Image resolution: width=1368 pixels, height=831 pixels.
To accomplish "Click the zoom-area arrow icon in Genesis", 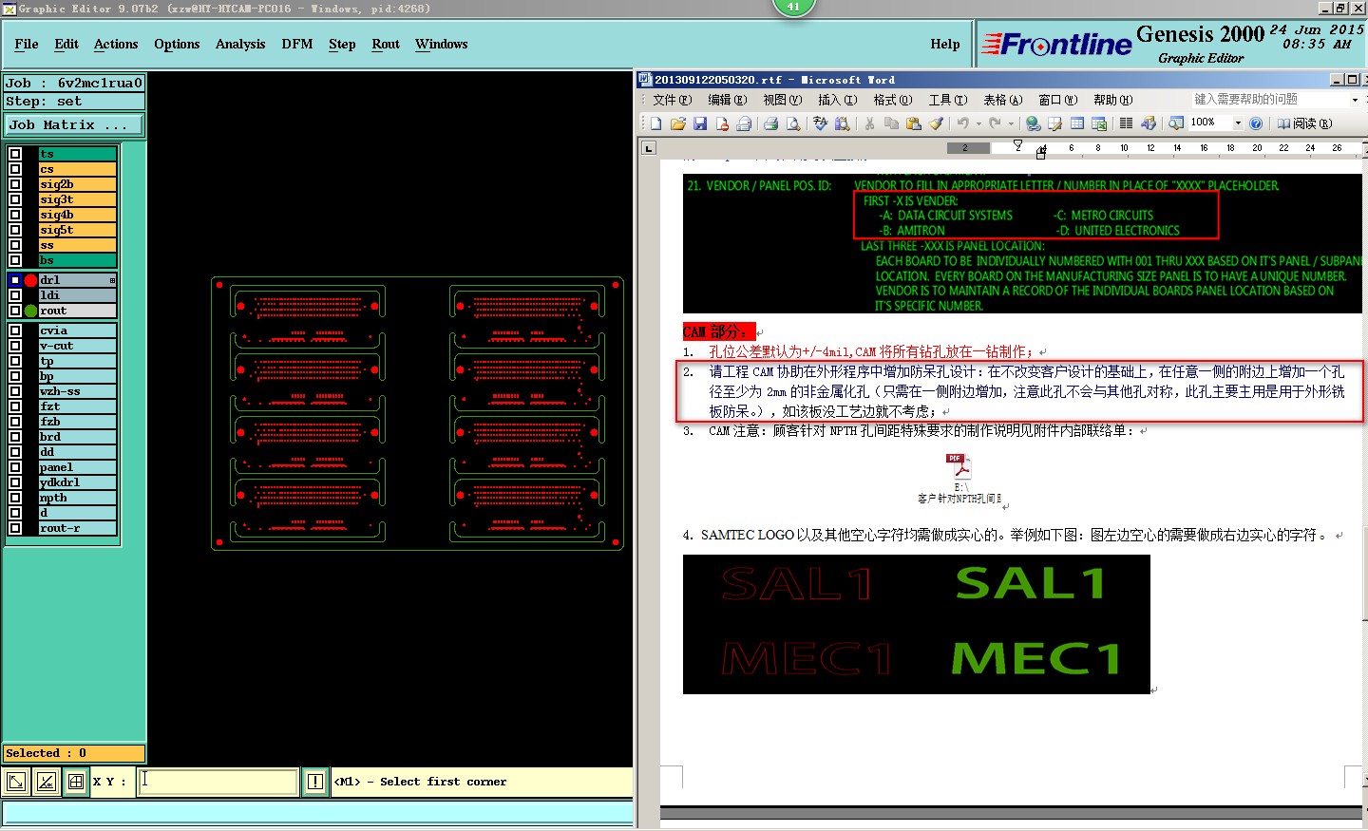I will (16, 782).
